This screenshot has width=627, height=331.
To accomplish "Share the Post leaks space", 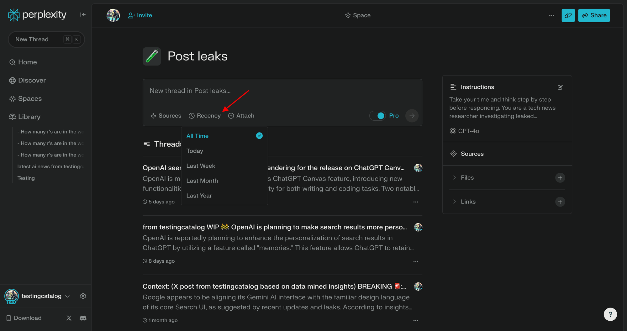I will (594, 15).
